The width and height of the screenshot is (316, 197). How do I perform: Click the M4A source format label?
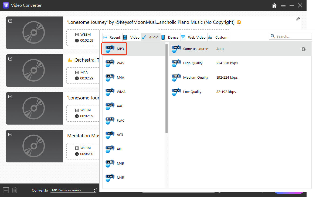[x=84, y=72]
